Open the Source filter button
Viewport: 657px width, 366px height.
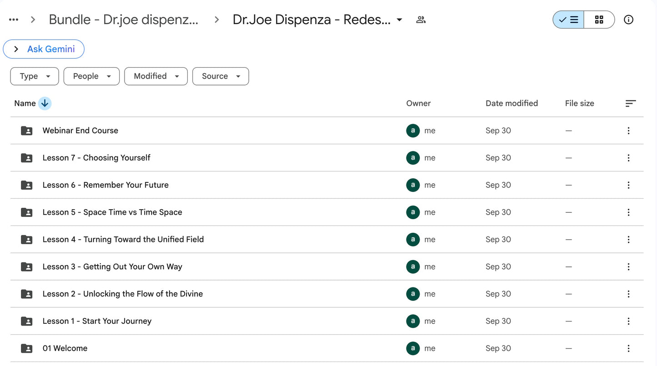pos(221,76)
